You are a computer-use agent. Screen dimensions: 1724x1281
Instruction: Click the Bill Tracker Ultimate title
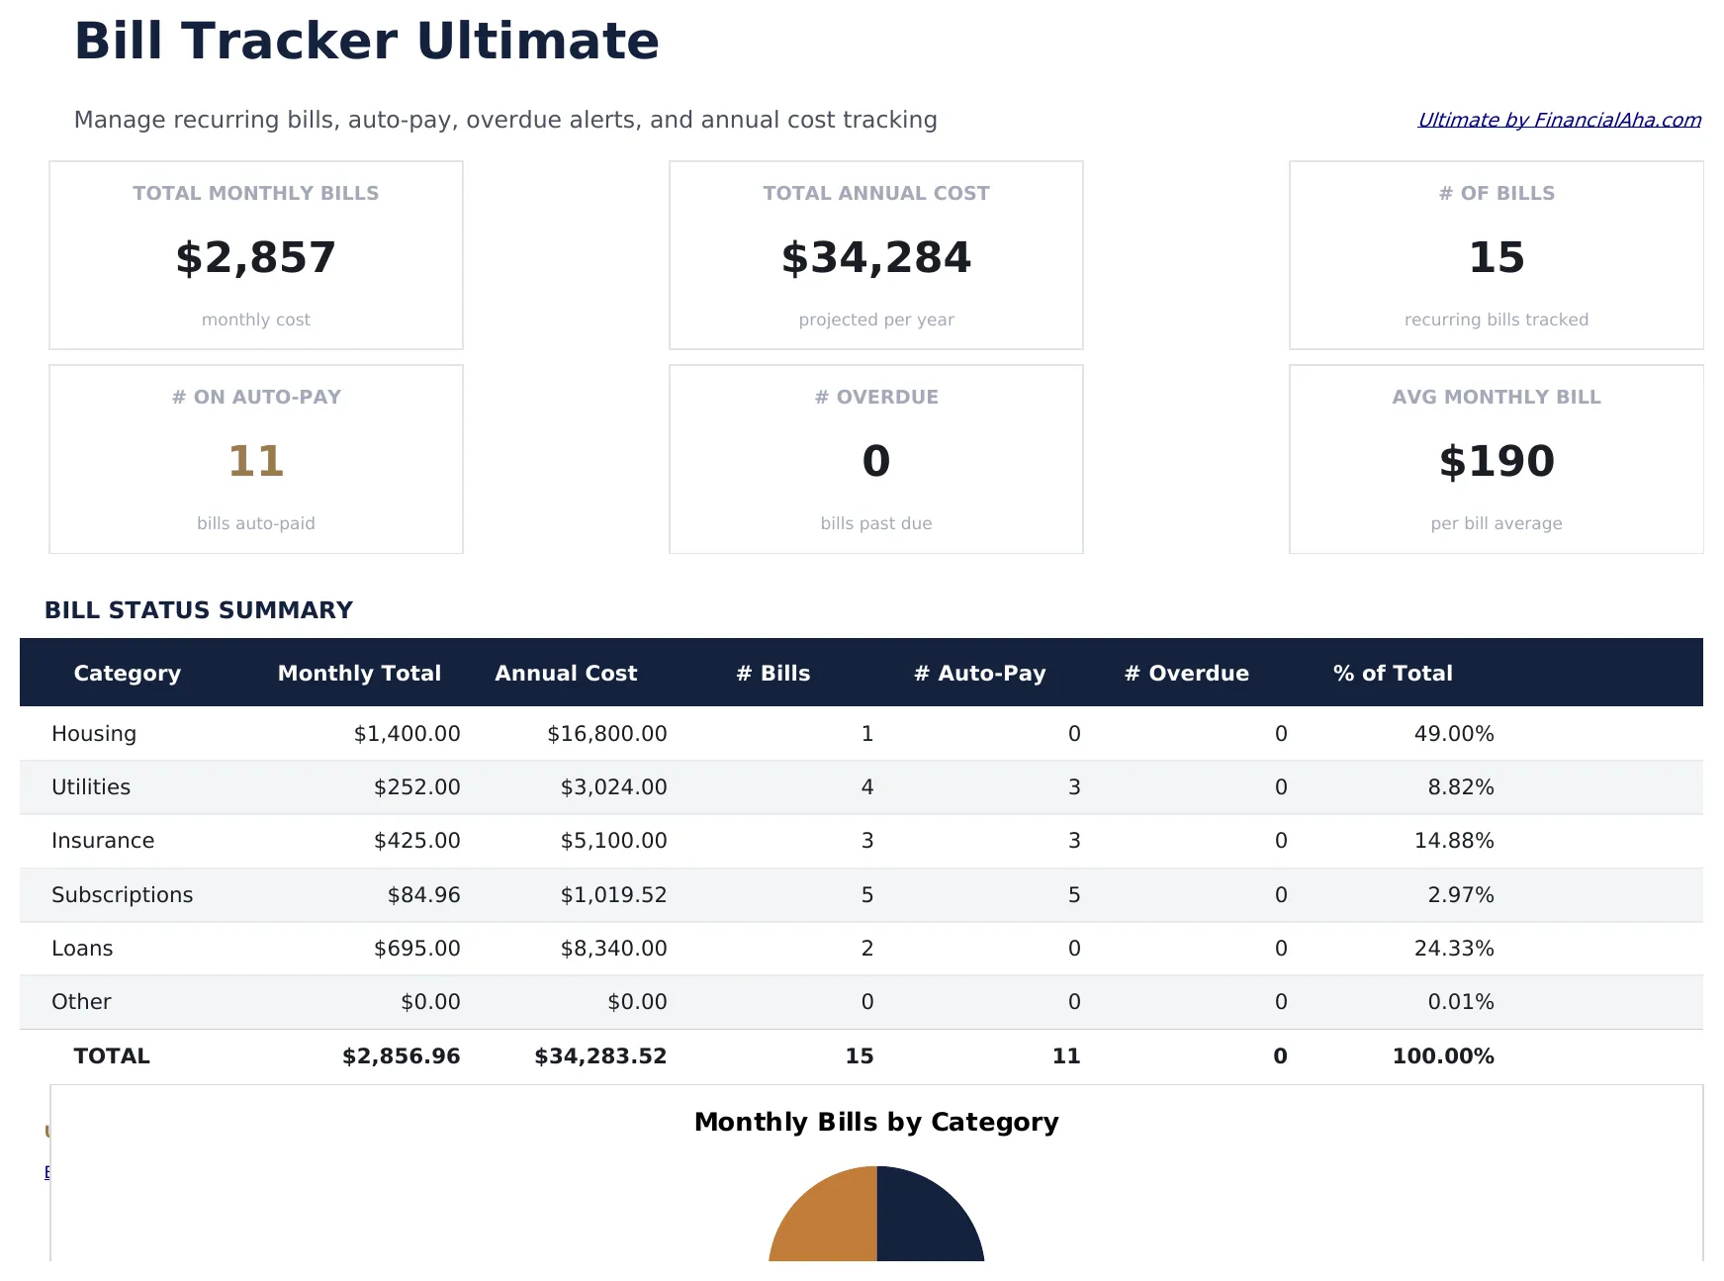click(367, 42)
